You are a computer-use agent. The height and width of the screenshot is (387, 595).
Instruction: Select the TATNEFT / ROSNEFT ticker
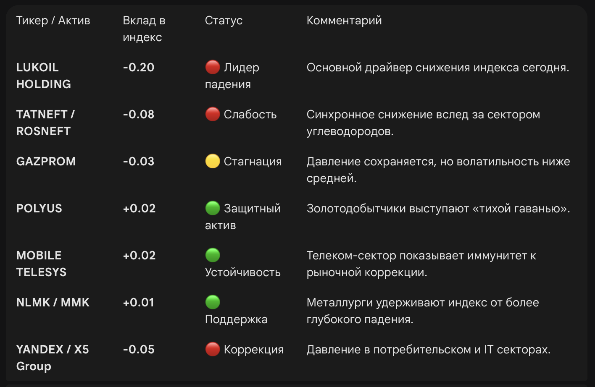click(45, 123)
